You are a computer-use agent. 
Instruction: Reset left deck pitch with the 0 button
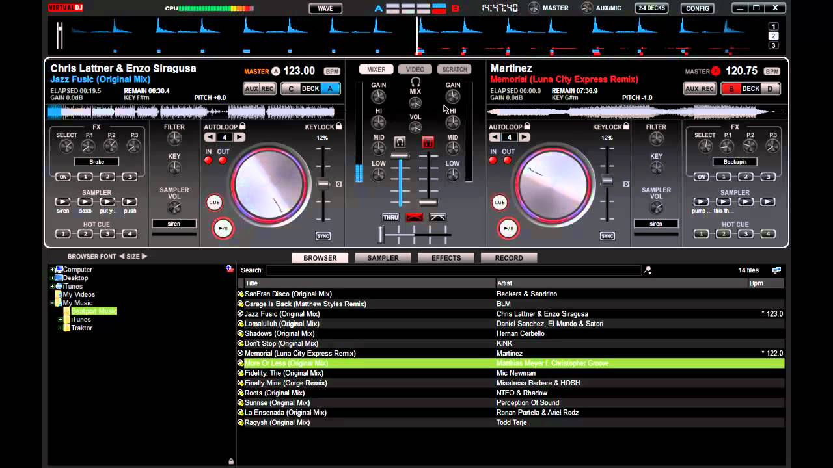click(339, 184)
